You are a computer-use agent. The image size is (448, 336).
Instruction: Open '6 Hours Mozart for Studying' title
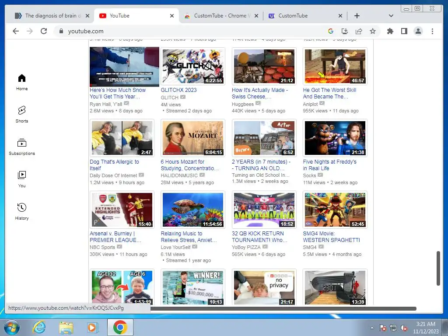coord(190,165)
